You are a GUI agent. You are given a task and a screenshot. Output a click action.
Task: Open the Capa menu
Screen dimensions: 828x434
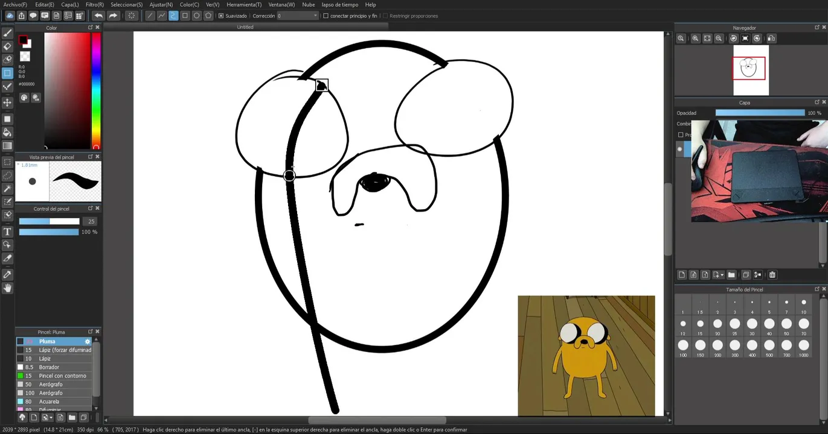[69, 5]
